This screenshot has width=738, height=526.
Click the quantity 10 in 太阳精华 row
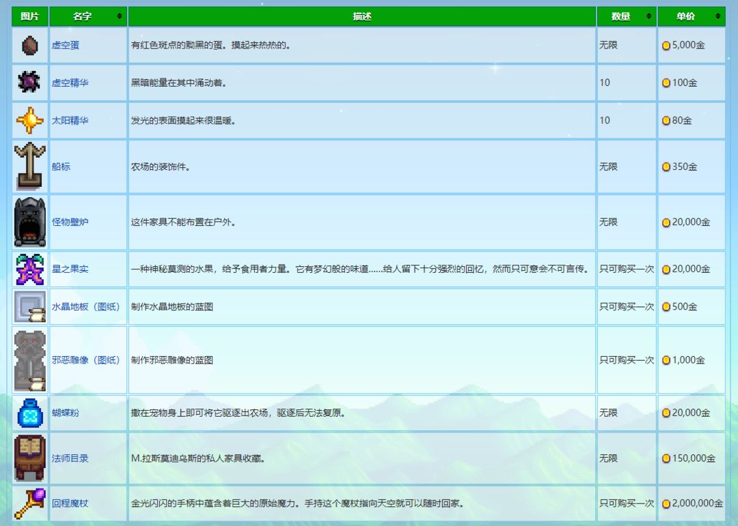(605, 120)
